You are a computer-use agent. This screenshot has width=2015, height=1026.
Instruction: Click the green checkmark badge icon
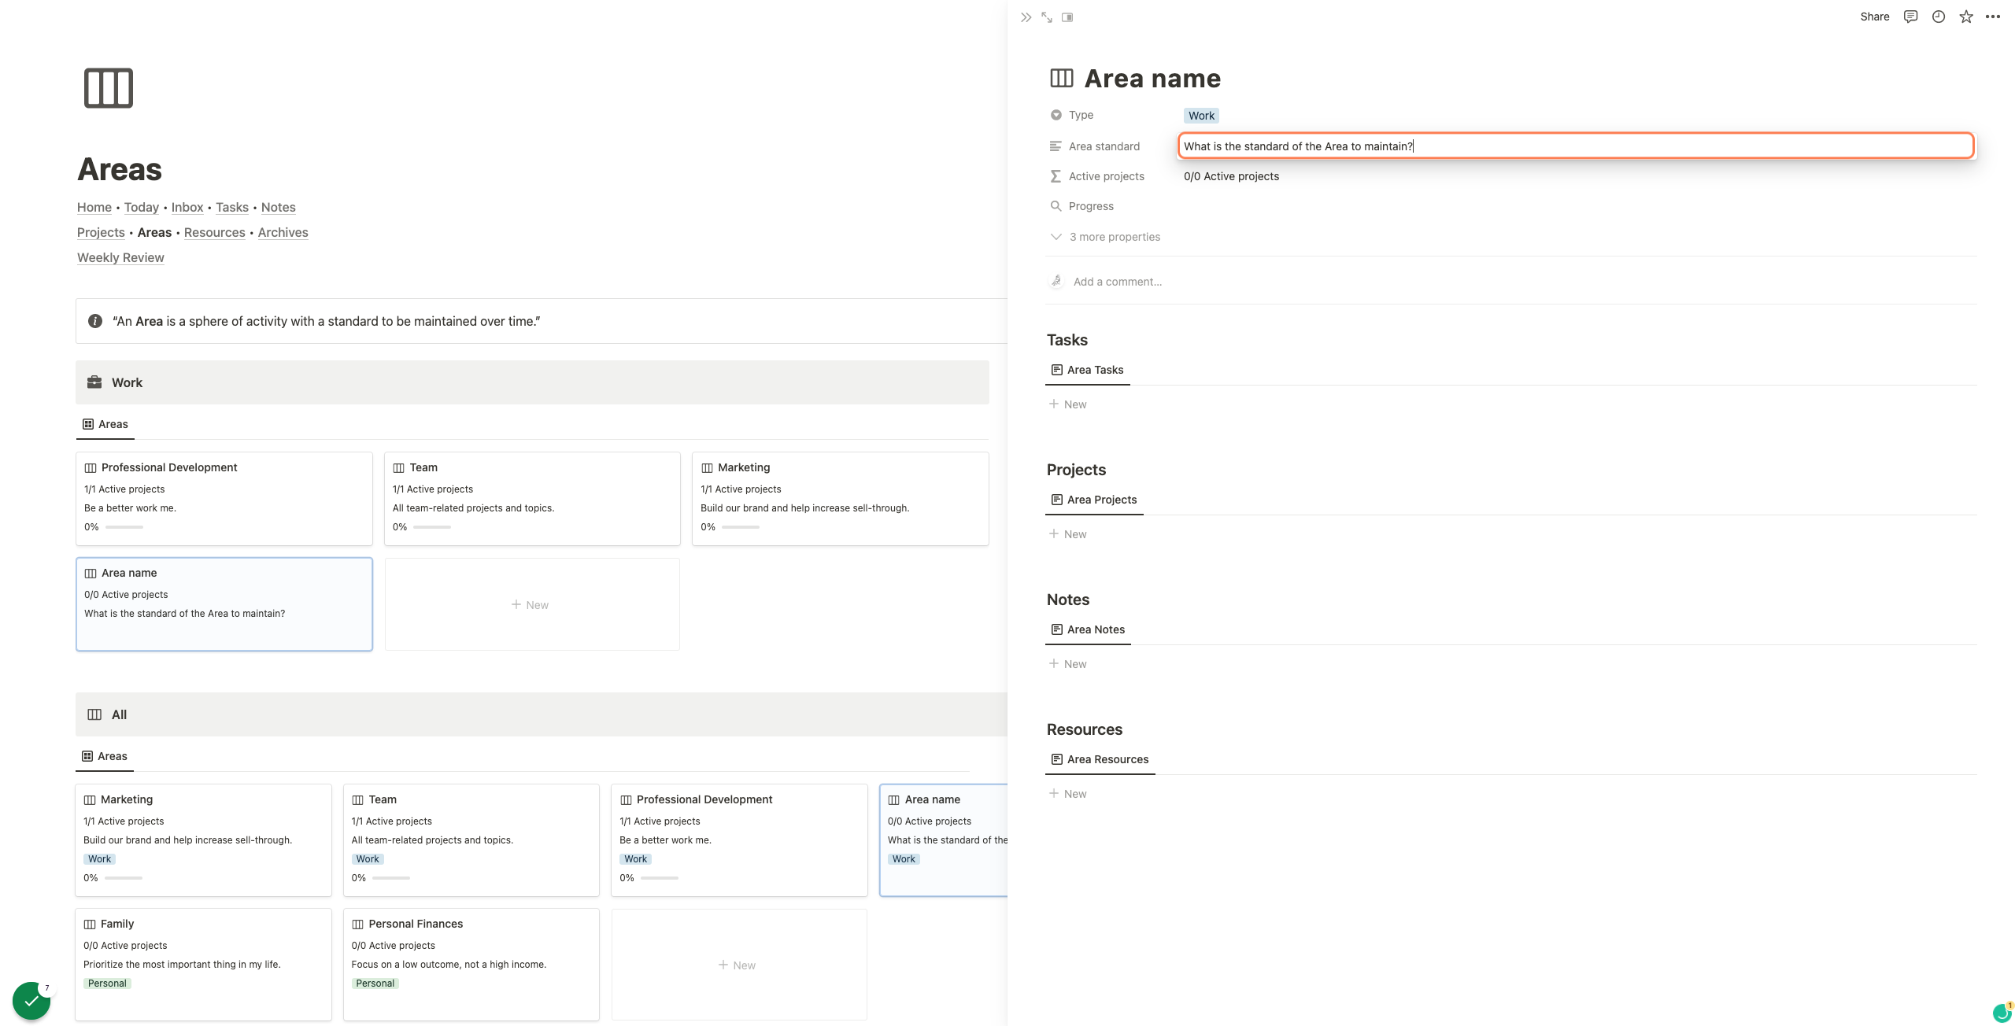[31, 1001]
